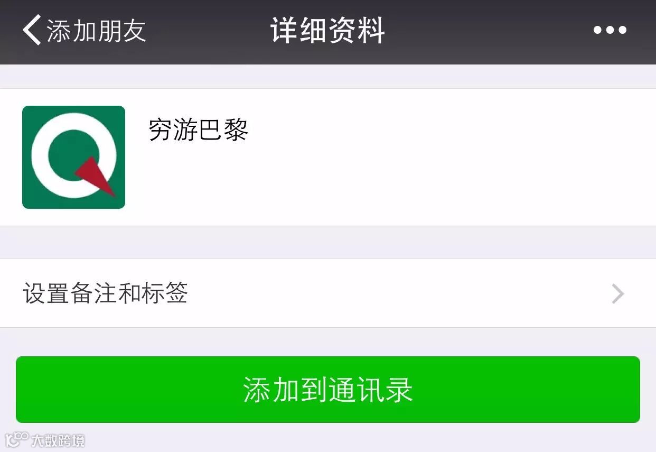Add contact with 添加到通讯录 button

tap(328, 390)
